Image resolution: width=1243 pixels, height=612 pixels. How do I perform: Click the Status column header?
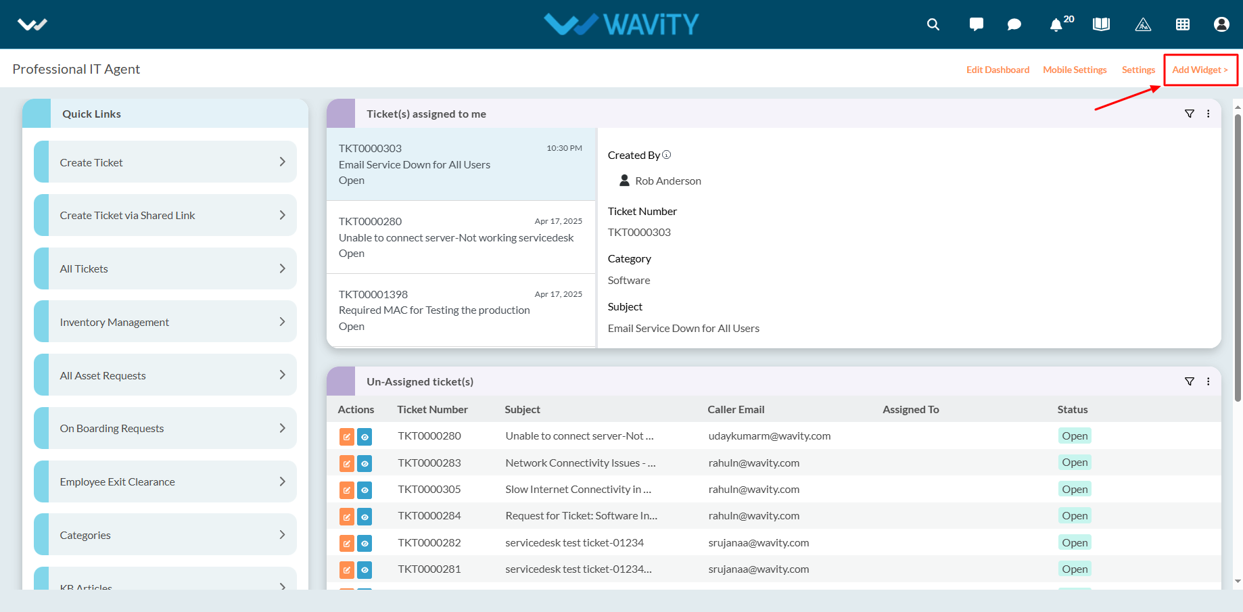click(1073, 409)
